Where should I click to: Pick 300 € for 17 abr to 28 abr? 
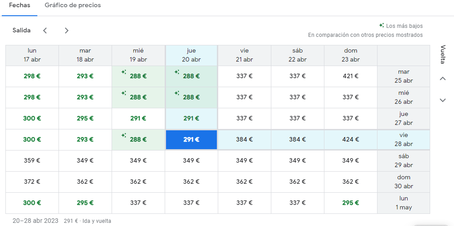pyautogui.click(x=32, y=140)
